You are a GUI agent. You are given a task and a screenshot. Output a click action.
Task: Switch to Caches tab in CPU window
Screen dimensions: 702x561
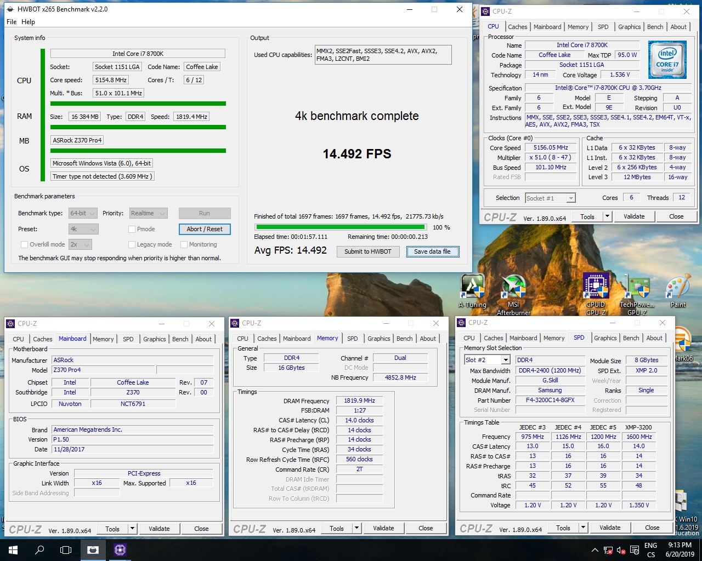point(517,27)
